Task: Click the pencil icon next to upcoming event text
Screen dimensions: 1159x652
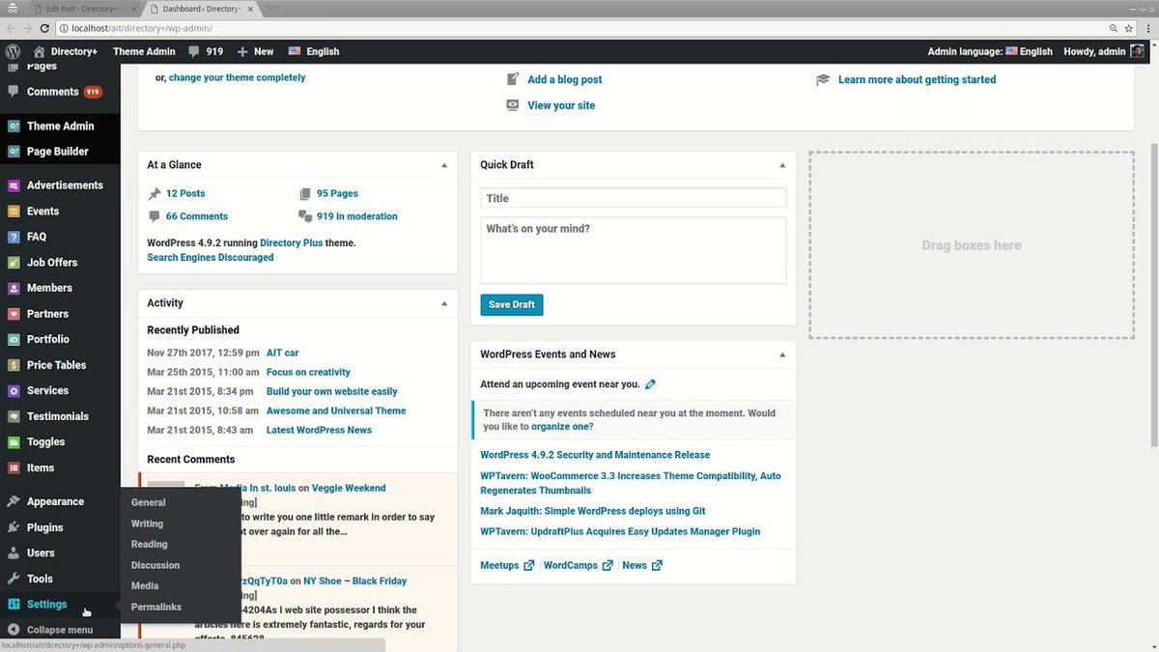Action: pos(650,383)
